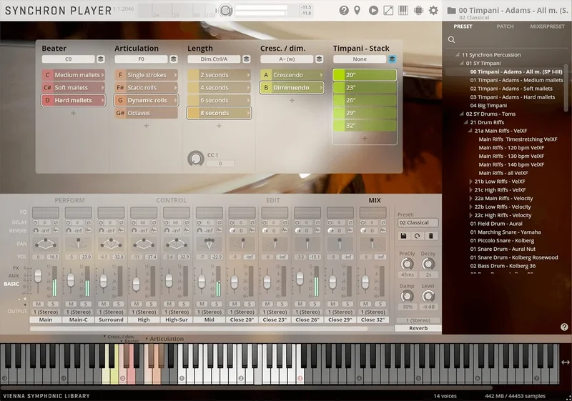The width and height of the screenshot is (572, 401).
Task: Click the Beater keyswitch field showing C0
Action: click(68, 59)
